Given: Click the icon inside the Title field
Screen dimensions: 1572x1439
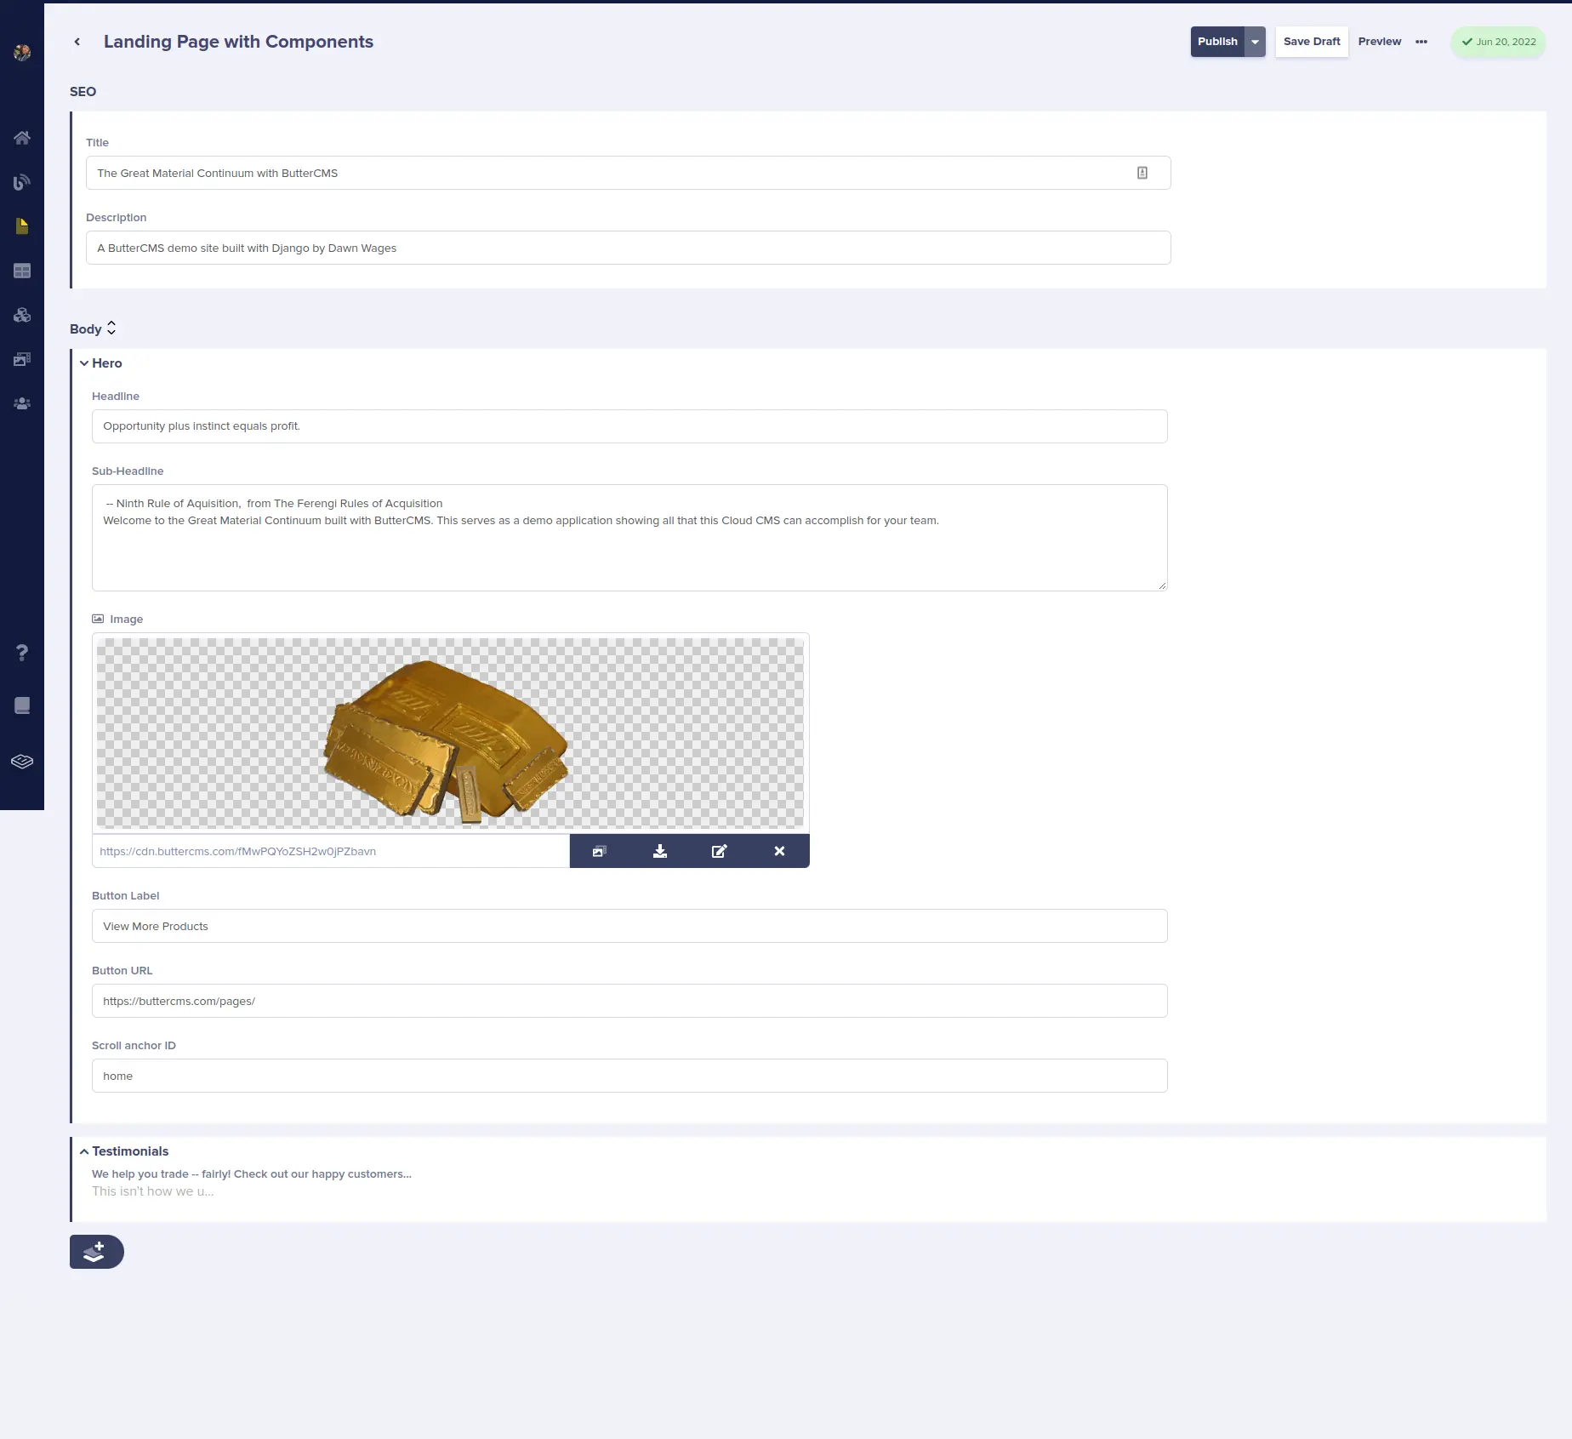Looking at the screenshot, I should coord(1142,173).
